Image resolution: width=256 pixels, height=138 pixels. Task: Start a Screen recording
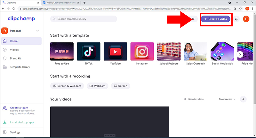click(121, 86)
